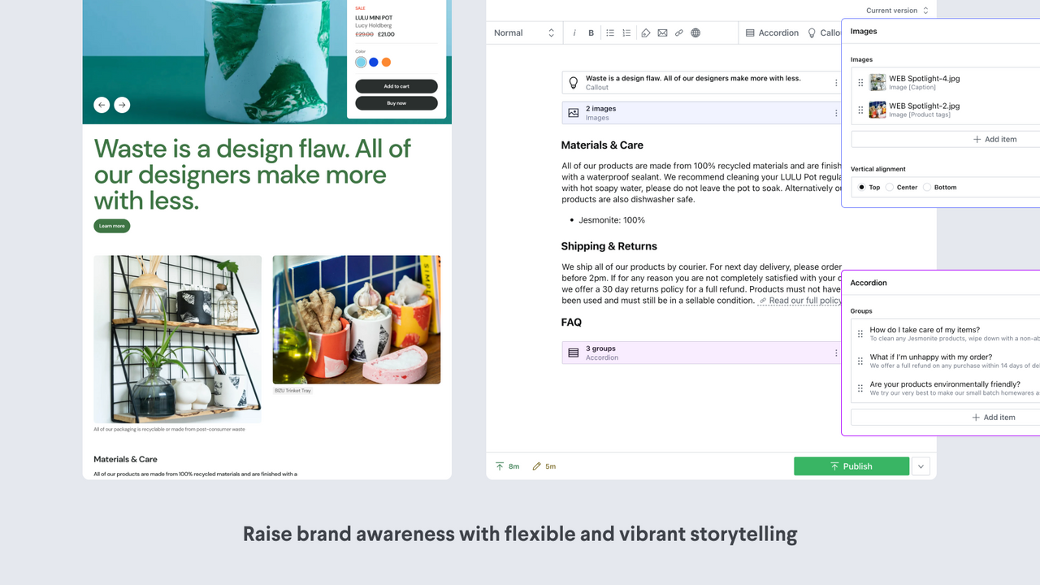Select the light blue color swatch
The width and height of the screenshot is (1040, 585).
click(x=361, y=62)
